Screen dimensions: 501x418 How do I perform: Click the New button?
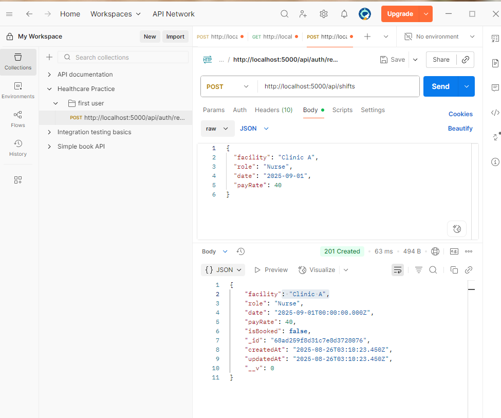[x=150, y=37]
